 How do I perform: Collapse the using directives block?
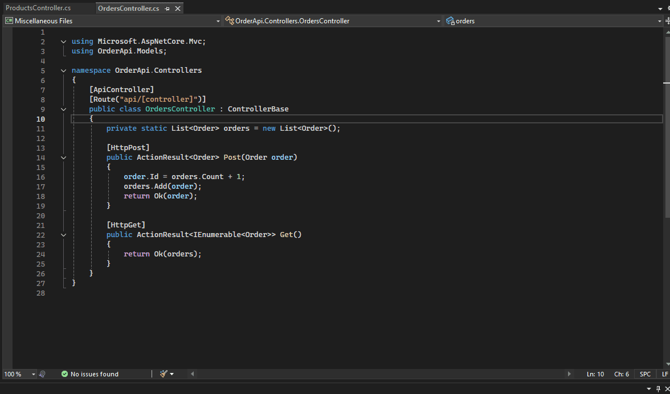coord(63,42)
